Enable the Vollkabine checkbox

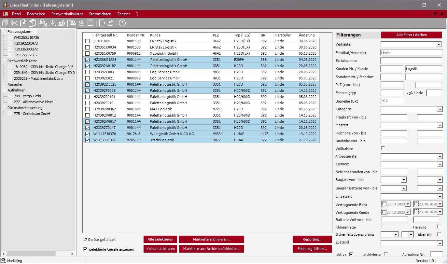(383, 148)
